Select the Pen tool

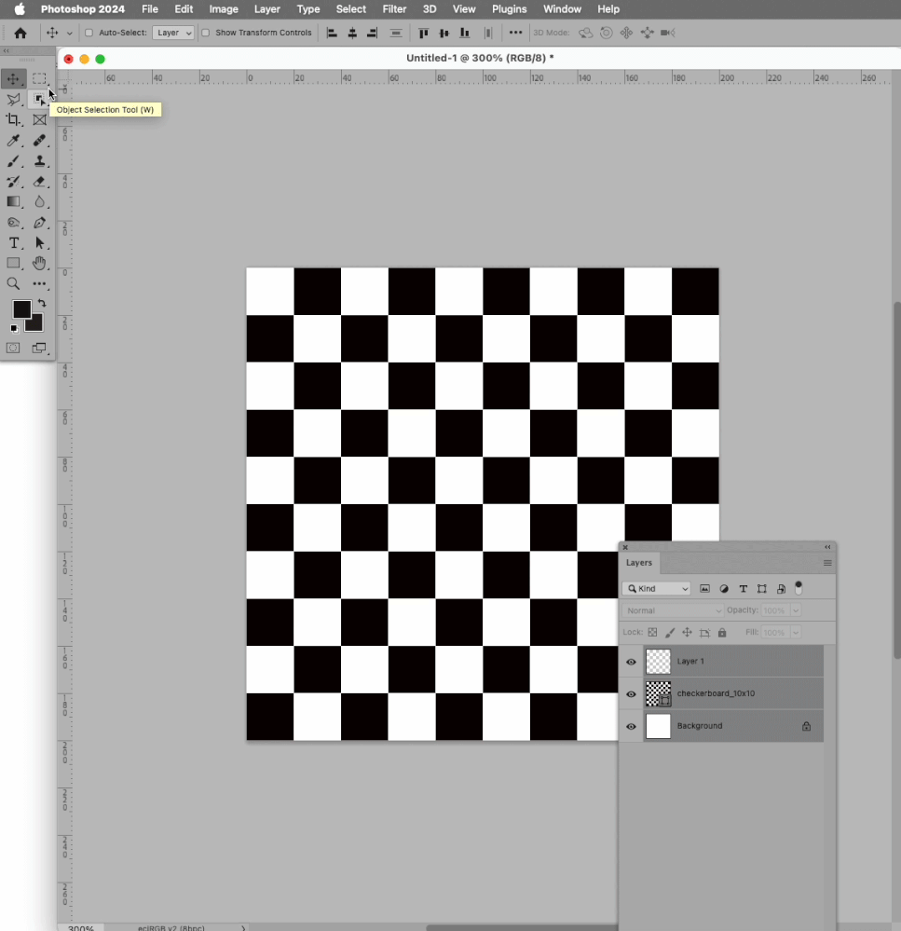point(39,223)
